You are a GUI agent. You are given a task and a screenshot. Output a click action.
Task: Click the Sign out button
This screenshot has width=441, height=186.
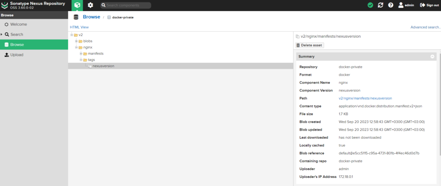429,5
